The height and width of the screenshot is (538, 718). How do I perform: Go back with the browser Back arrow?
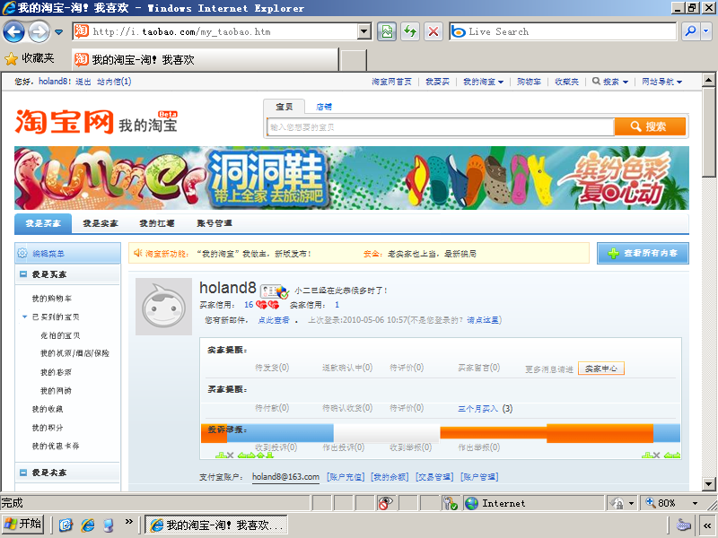[x=13, y=32]
